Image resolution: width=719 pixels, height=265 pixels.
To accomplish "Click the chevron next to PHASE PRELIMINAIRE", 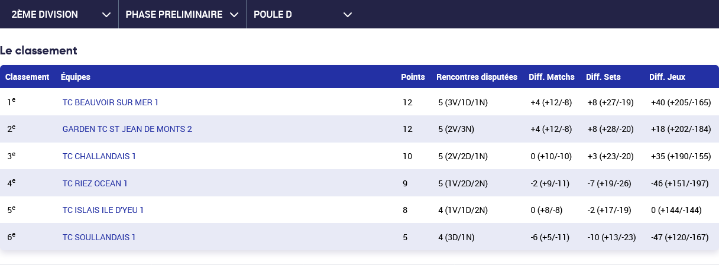I will (234, 15).
